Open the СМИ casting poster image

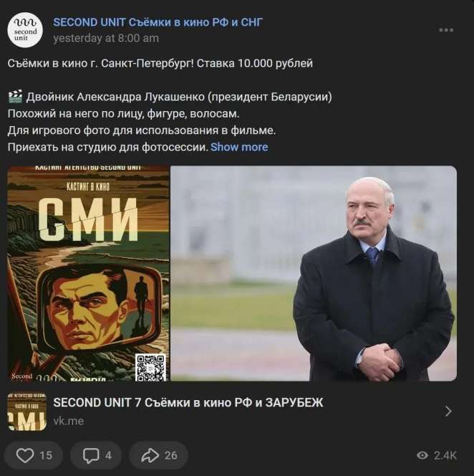pyautogui.click(x=88, y=273)
